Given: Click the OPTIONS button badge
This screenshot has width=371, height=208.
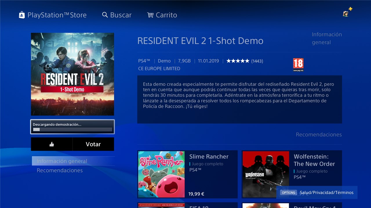Looking at the screenshot, I should (x=288, y=192).
